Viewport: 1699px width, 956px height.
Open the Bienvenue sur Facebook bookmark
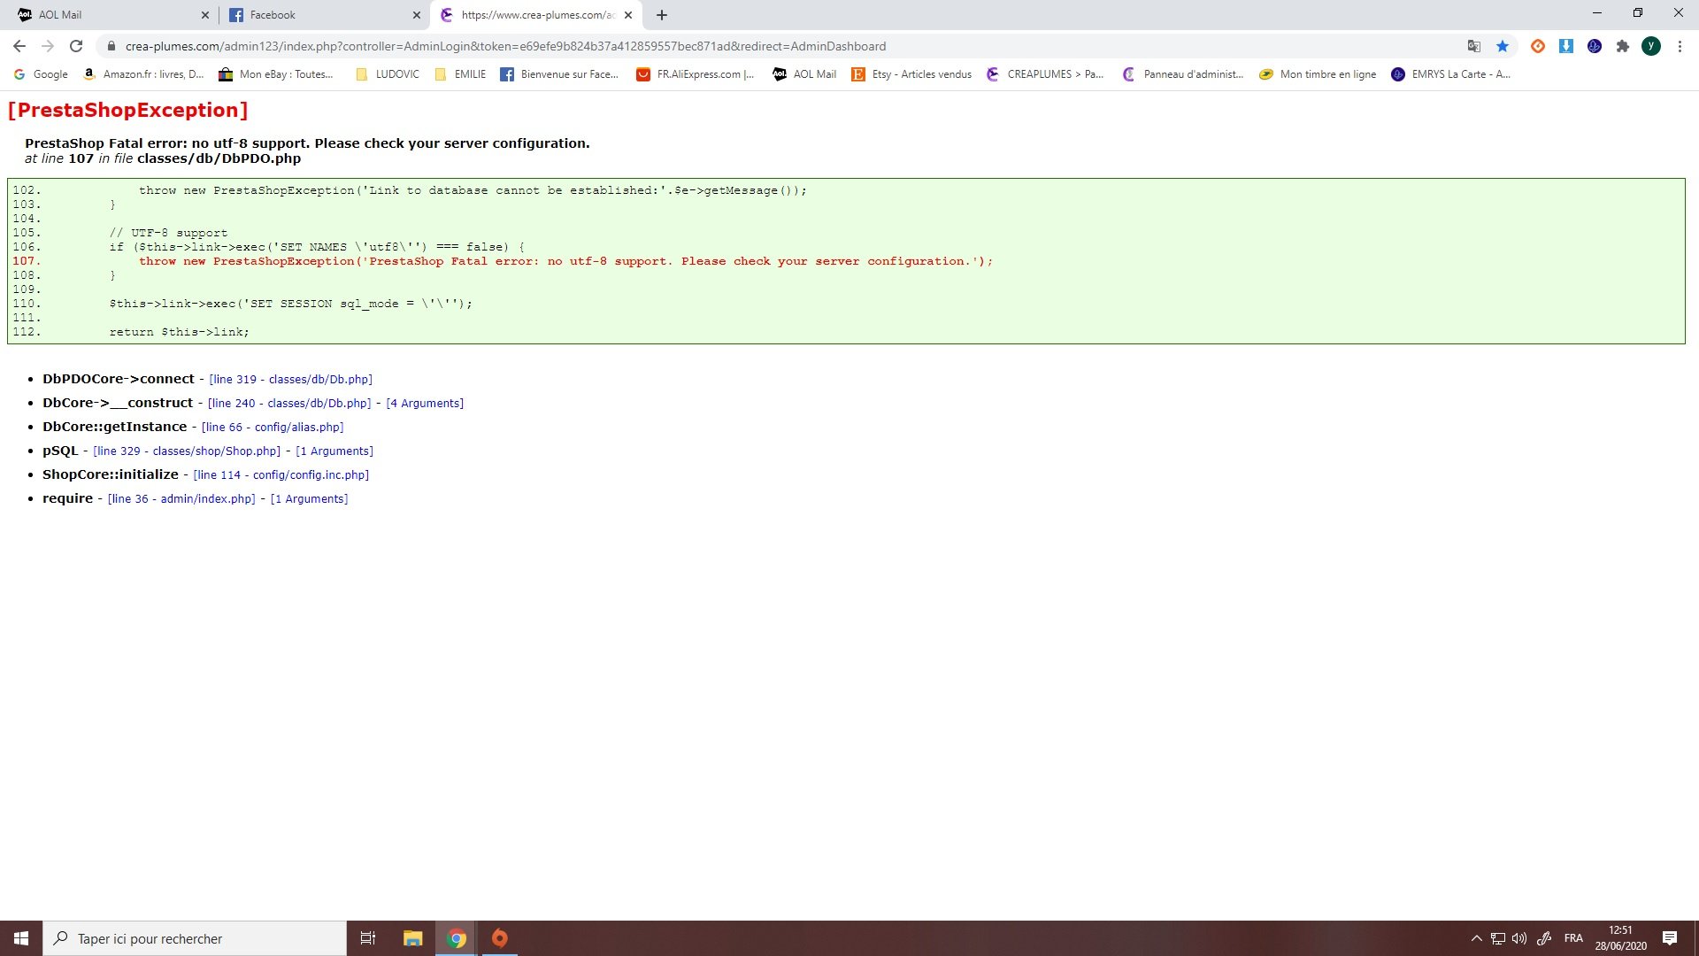tap(559, 74)
